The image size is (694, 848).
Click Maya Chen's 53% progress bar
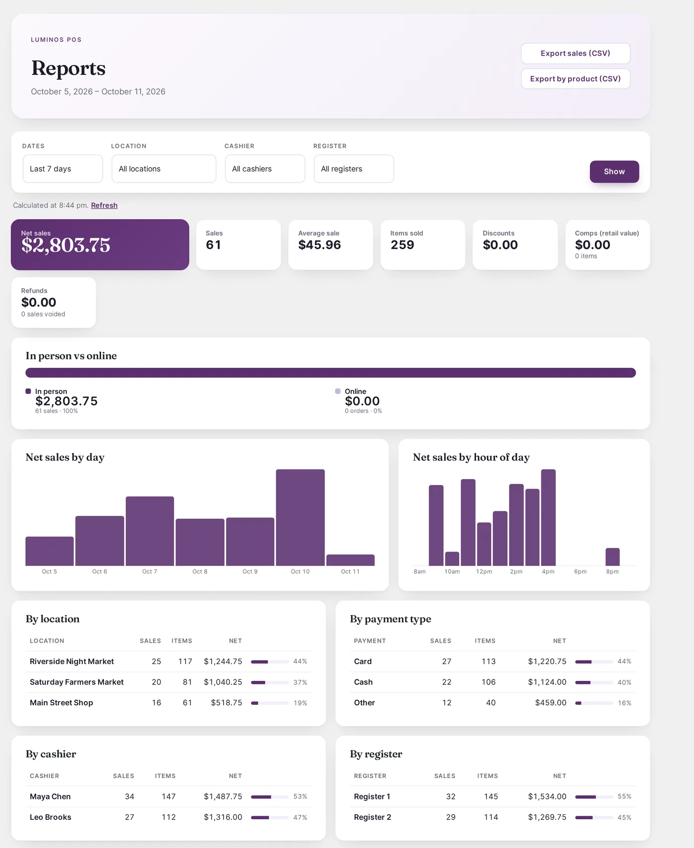pos(270,796)
